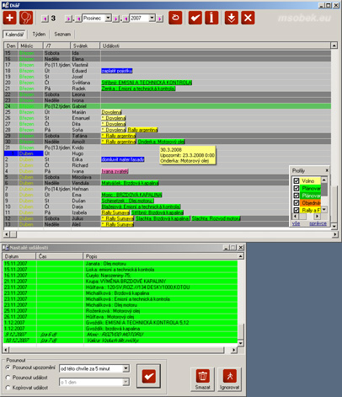Toggle the Objednáno orange profile checkbox
The image size is (342, 397).
point(297,202)
